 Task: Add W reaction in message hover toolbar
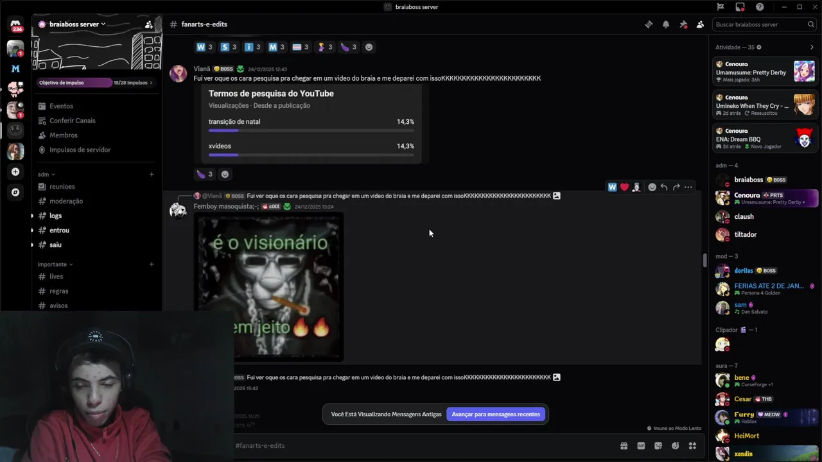coord(612,187)
